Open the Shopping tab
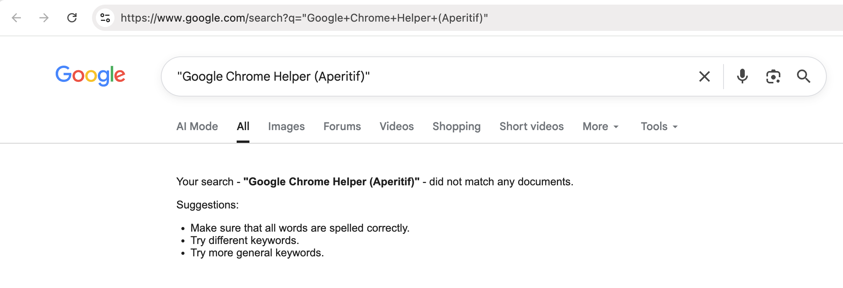Viewport: 843px width, 288px height. point(457,126)
